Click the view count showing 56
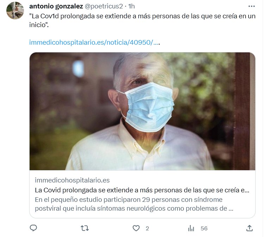The width and height of the screenshot is (269, 237). click(204, 229)
